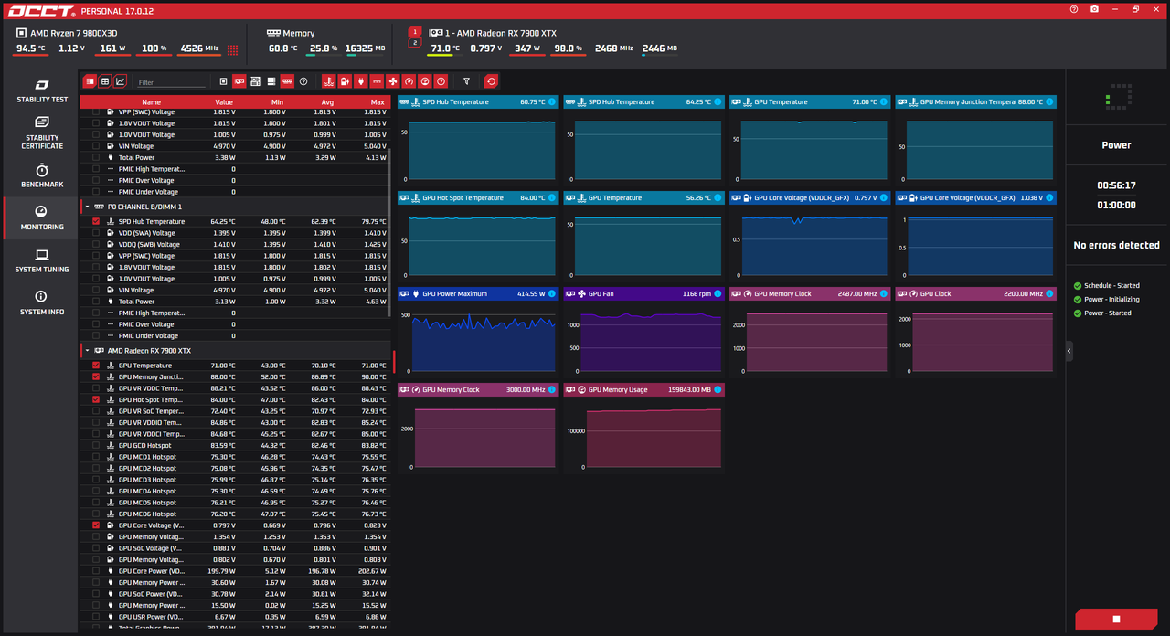Screen dimensions: 1170x636
Task: Switch to the table-only view icon
Action: click(x=105, y=81)
